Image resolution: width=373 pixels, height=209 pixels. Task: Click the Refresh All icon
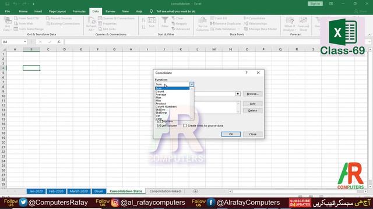point(91,24)
